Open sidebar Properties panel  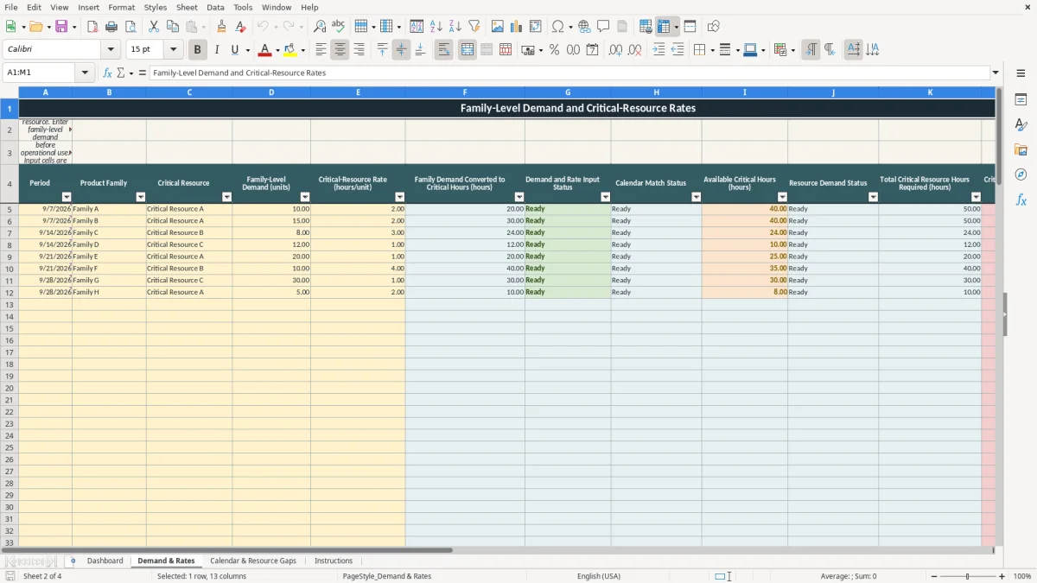tap(1021, 100)
